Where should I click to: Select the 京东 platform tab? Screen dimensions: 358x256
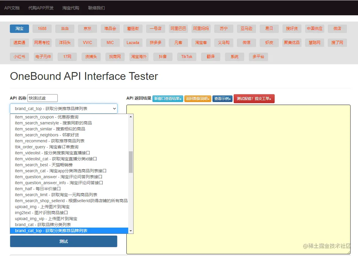pyautogui.click(x=88, y=29)
